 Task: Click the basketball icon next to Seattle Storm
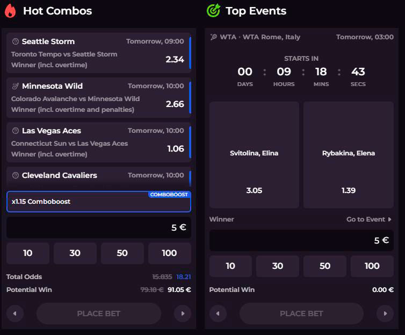coord(16,41)
